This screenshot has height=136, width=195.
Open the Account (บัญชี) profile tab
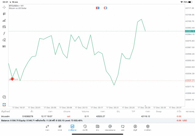[135, 127]
